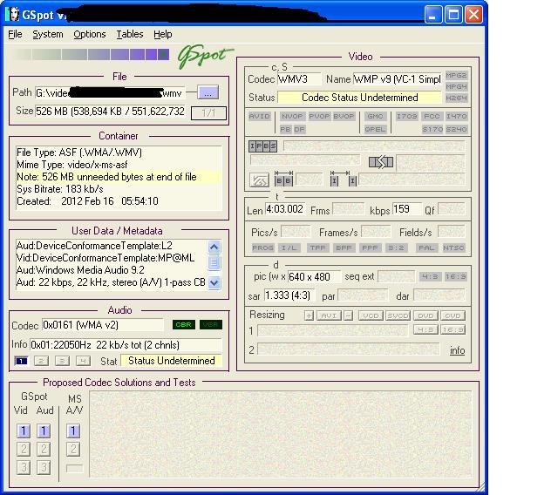Click the 1/1 file counter box
The image size is (558, 495).
[208, 113]
